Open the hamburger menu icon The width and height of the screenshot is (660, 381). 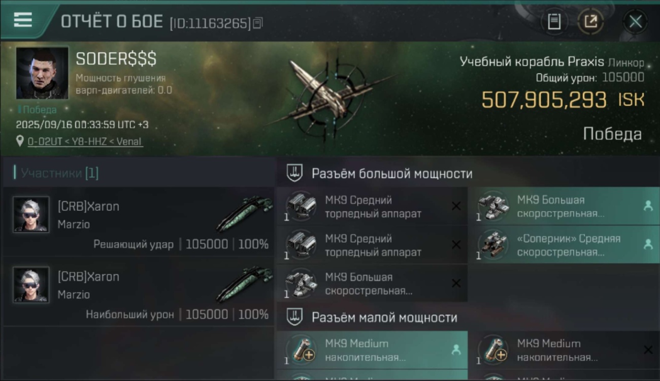click(22, 20)
